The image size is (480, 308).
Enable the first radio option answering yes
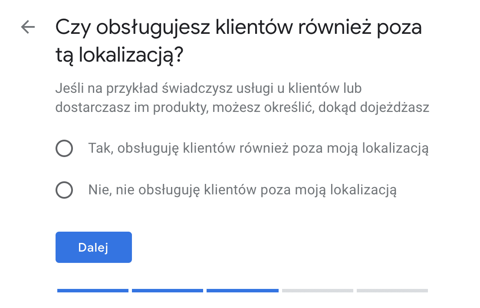pyautogui.click(x=64, y=148)
